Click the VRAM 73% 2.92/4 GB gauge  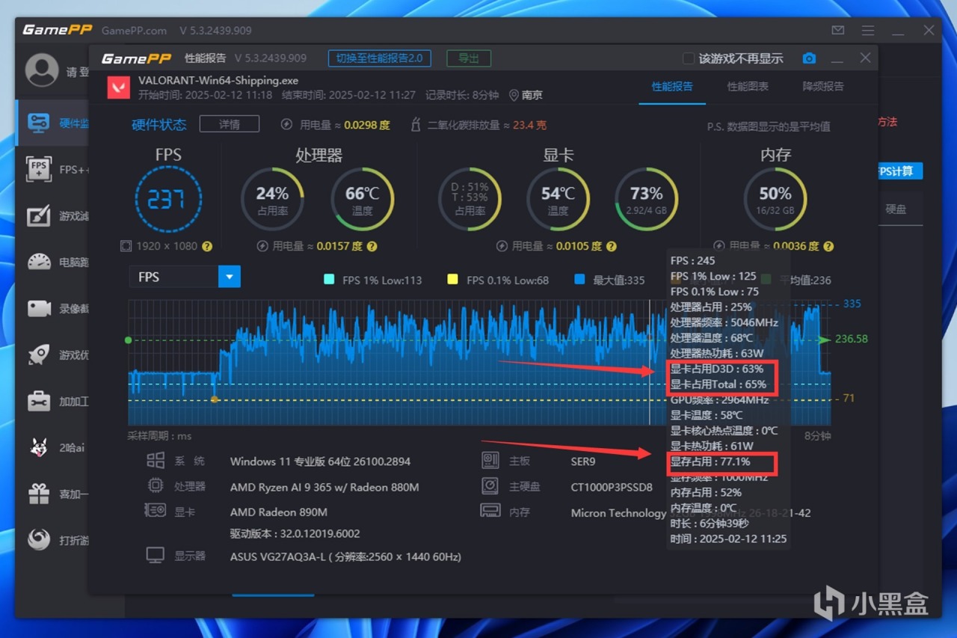pyautogui.click(x=647, y=199)
